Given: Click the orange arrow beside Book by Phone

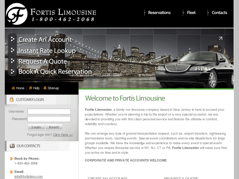Looking at the screenshot, I should (11, 159).
